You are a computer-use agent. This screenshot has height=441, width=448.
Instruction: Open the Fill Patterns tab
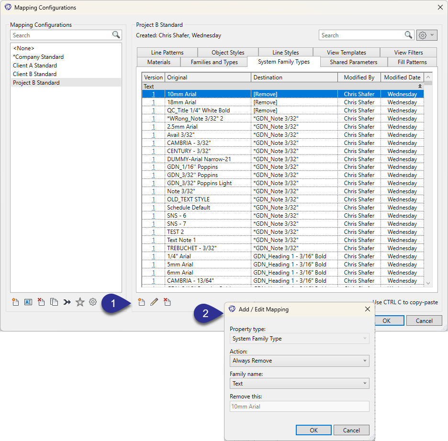(412, 62)
